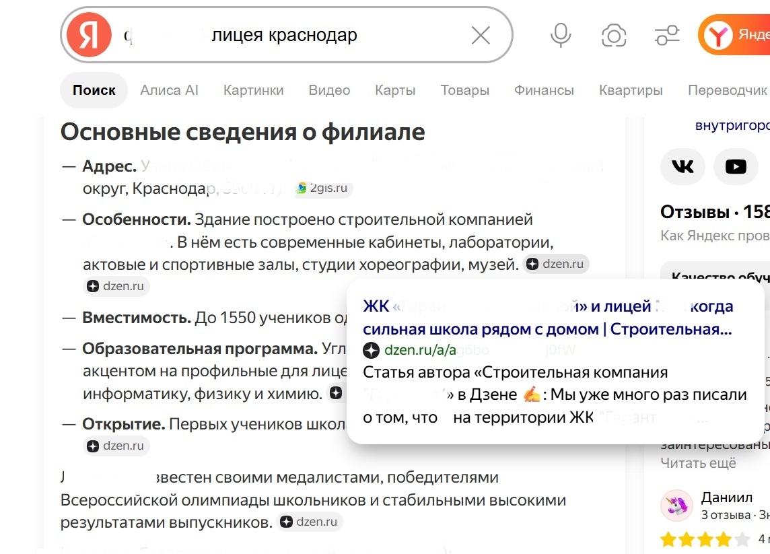Image resolution: width=770 pixels, height=554 pixels.
Task: Clear the search query with the X
Action: click(x=481, y=36)
